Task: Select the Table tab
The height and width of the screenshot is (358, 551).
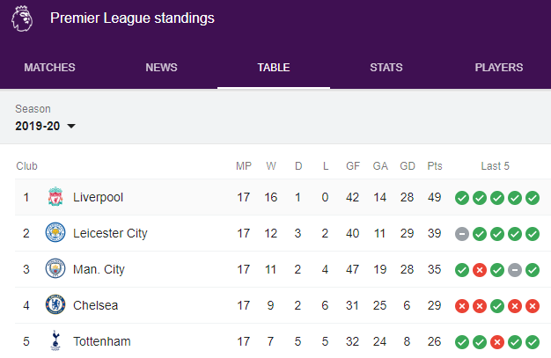Action: click(x=274, y=68)
